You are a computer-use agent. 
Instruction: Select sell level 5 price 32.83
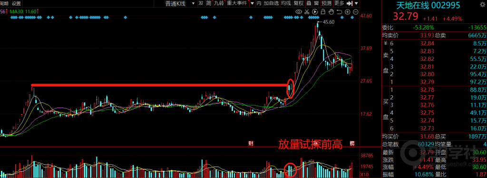click(x=427, y=51)
